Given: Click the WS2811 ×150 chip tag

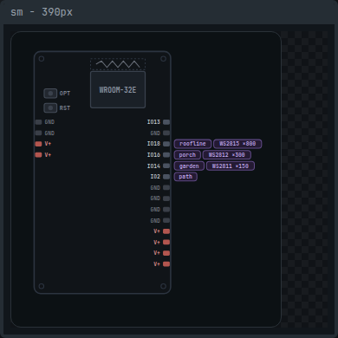Looking at the screenshot, I should point(231,166).
